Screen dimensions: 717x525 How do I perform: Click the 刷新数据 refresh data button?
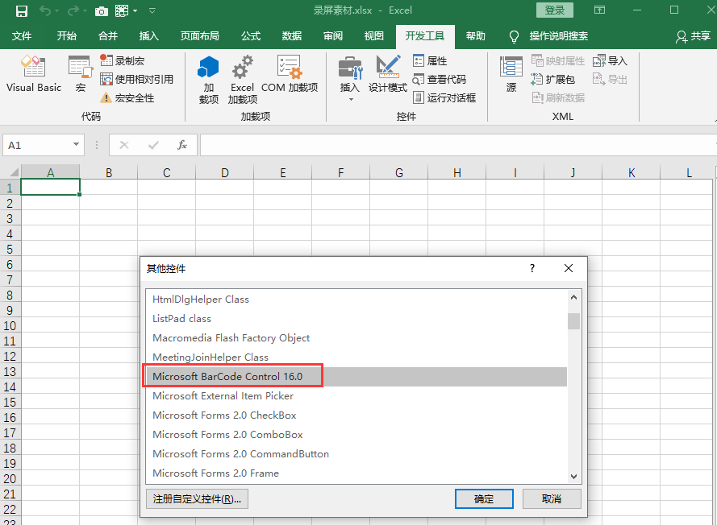pos(558,97)
